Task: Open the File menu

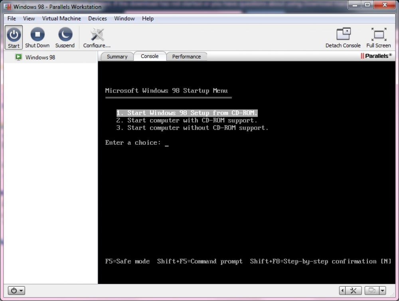Action: tap(12, 19)
